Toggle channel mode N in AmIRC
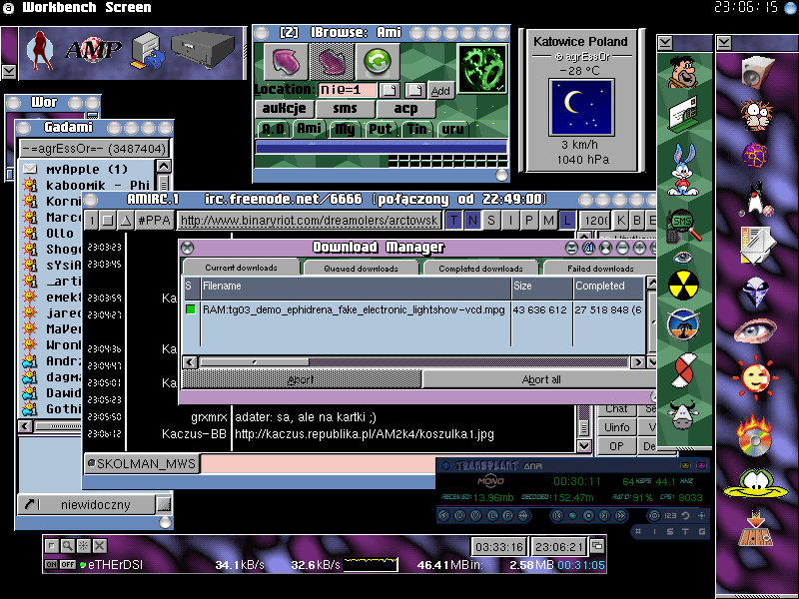The image size is (799, 599). (x=472, y=220)
